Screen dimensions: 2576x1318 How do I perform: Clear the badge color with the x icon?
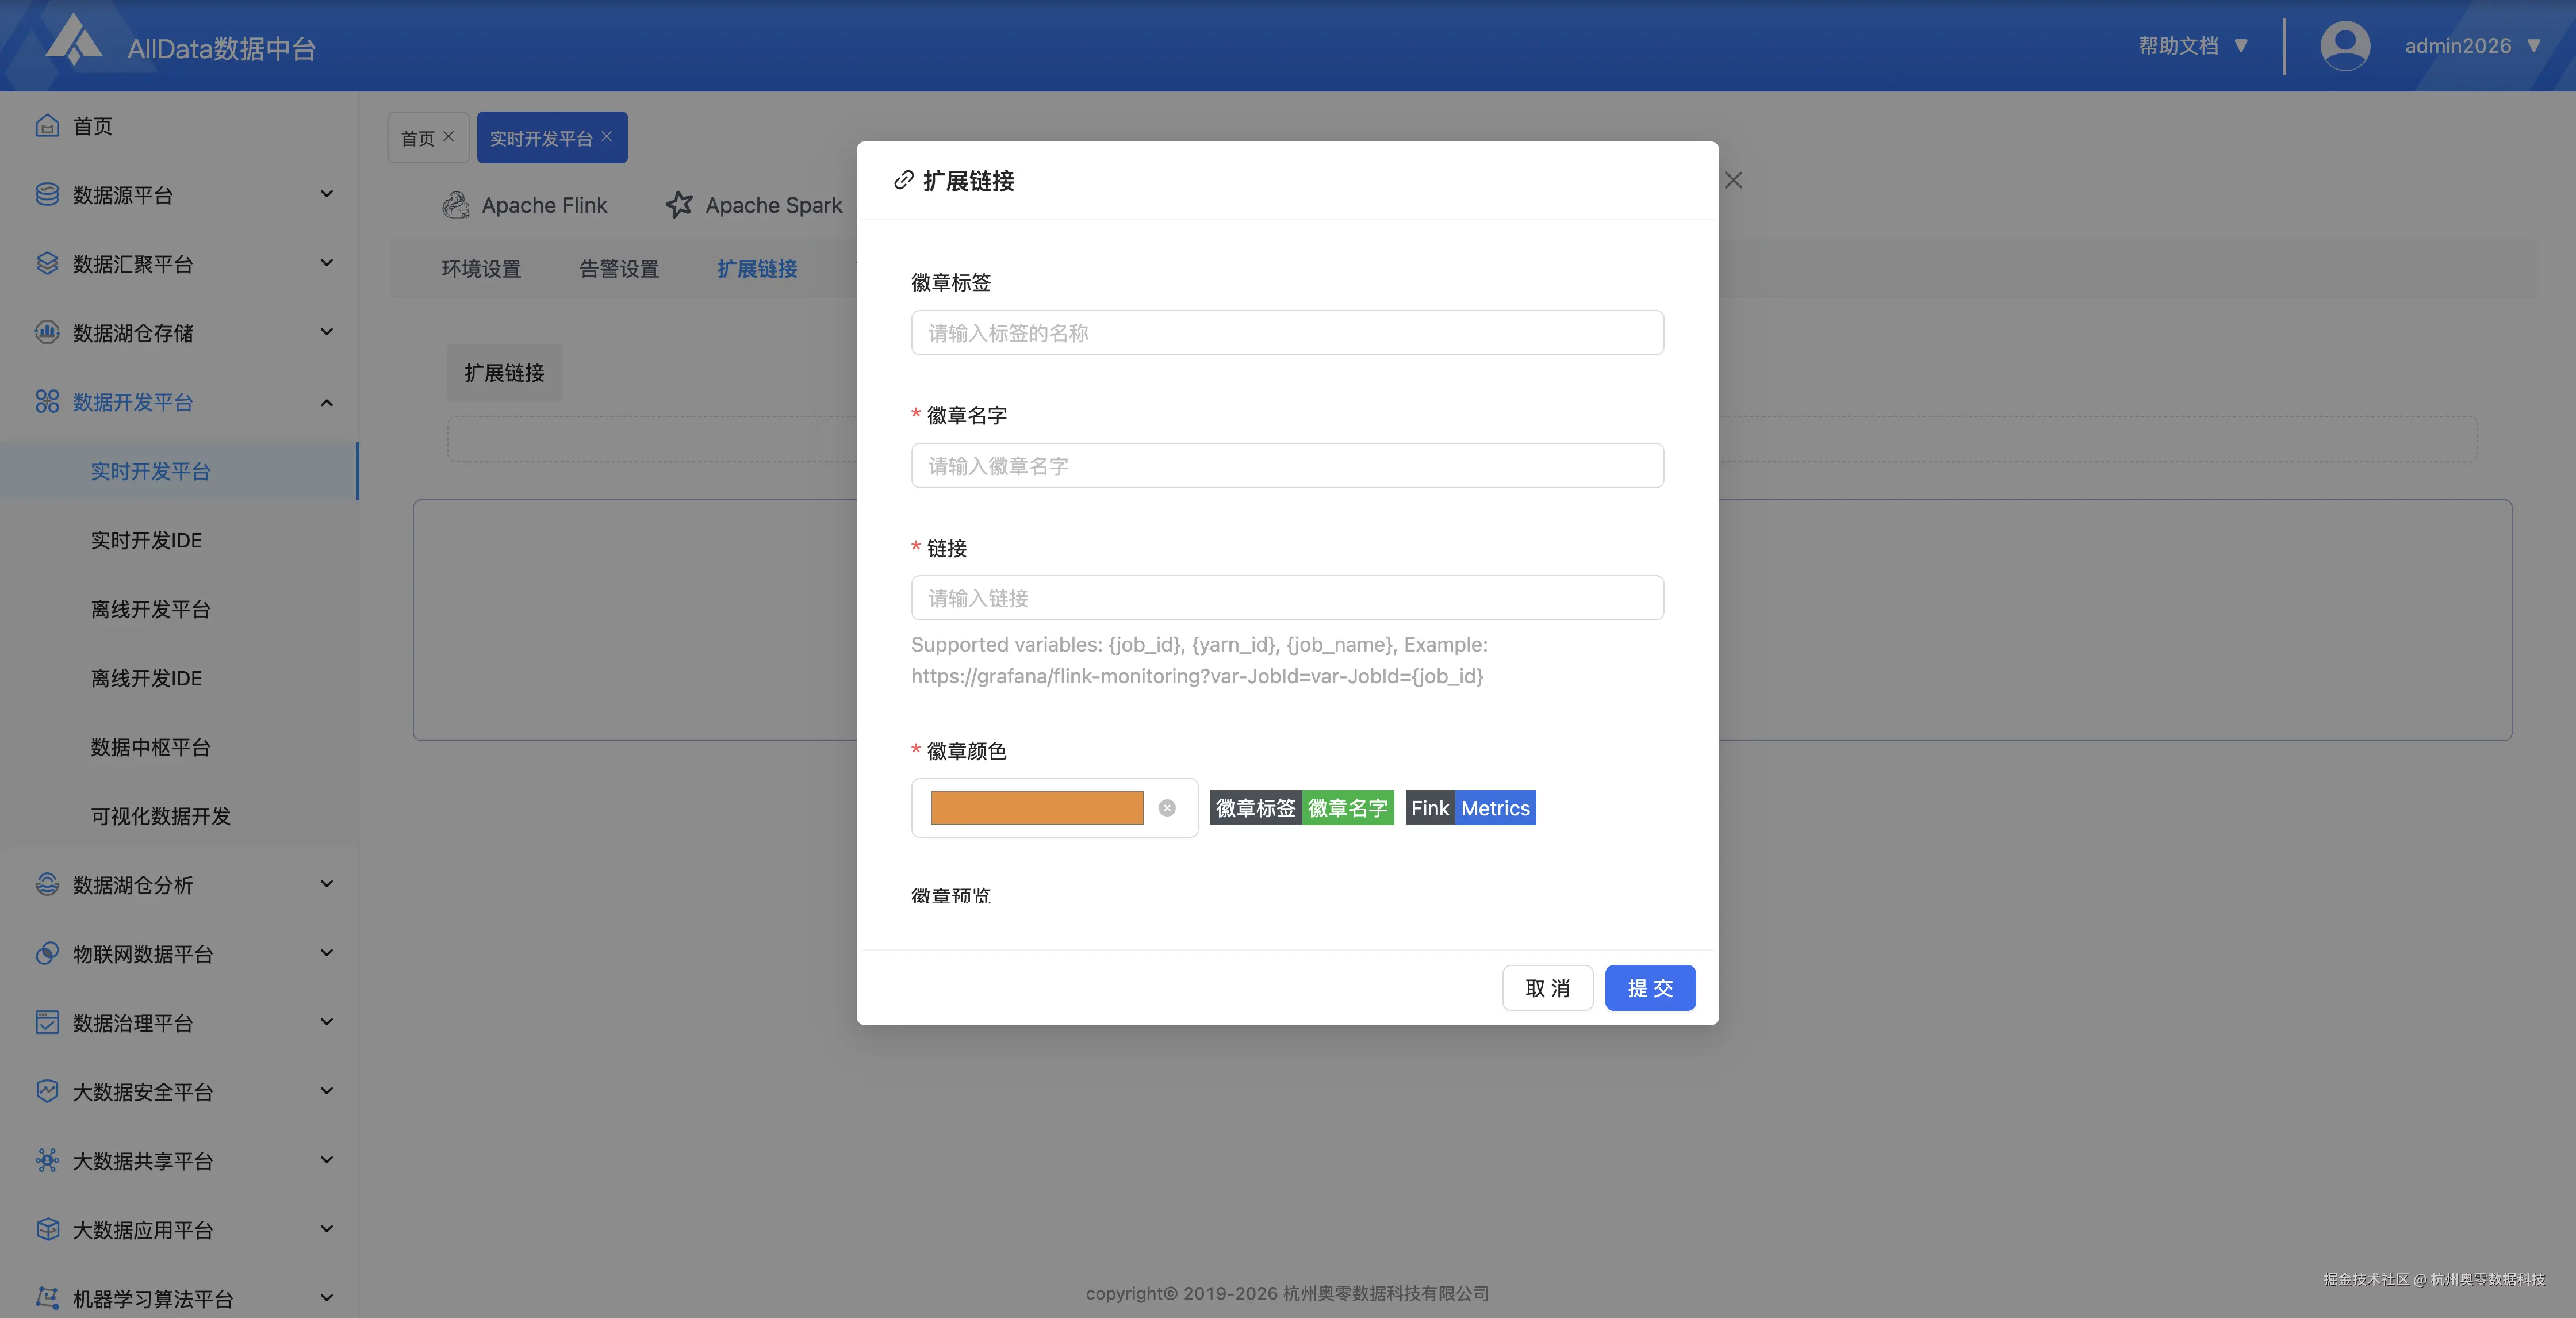[x=1167, y=808]
